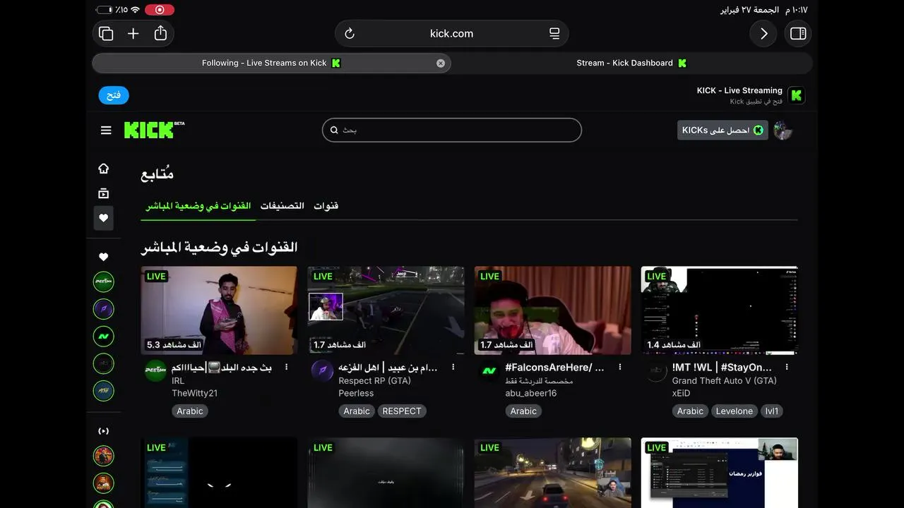Tap the blue فتح open-app button
This screenshot has width=904, height=508.
114,95
